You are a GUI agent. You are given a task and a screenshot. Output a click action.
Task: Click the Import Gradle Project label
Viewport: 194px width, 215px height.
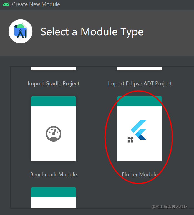click(x=54, y=84)
